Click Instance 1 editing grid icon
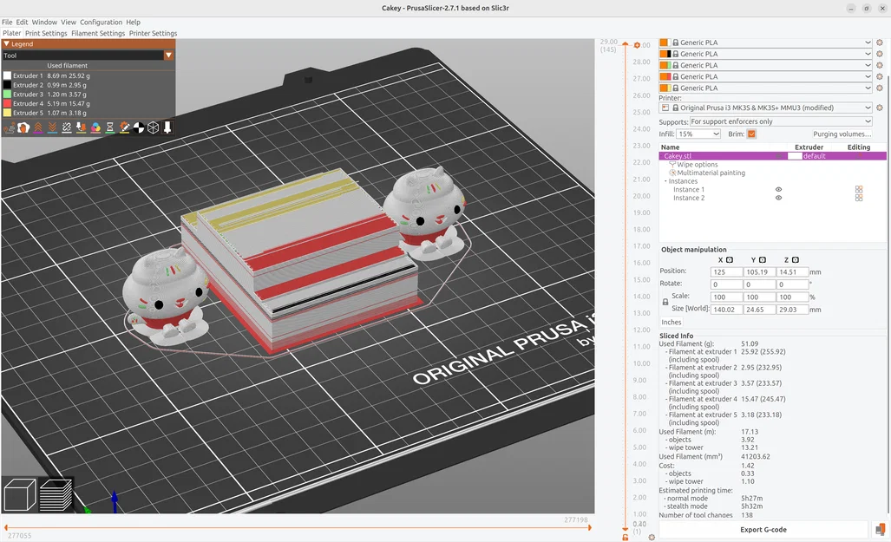This screenshot has height=542, width=891. pyautogui.click(x=859, y=189)
